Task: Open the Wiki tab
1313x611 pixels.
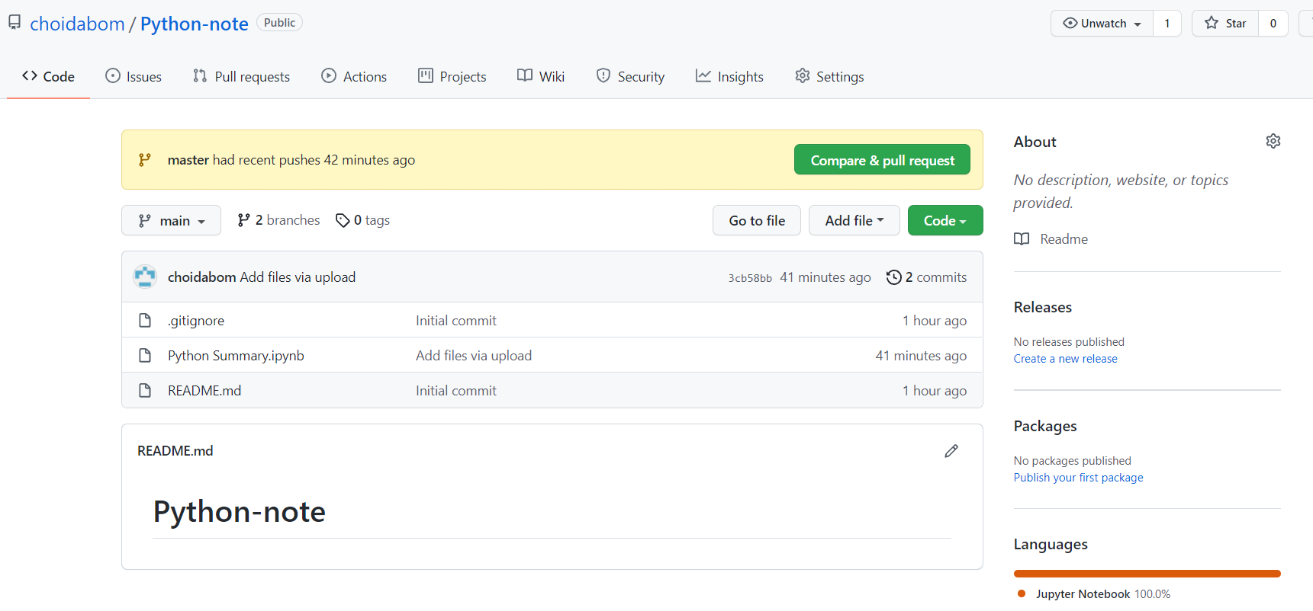Action: coord(541,76)
